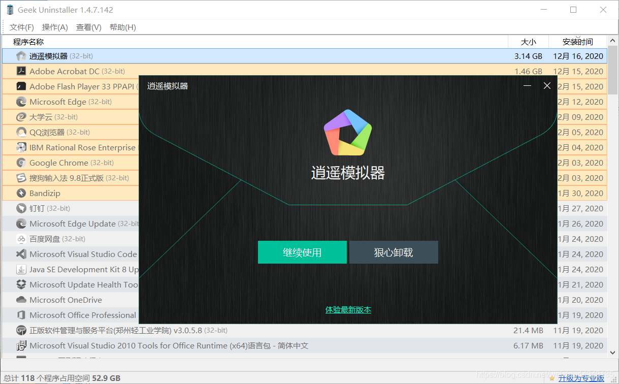
Task: Click the Microsoft OneDrive cloud icon
Action: point(21,300)
